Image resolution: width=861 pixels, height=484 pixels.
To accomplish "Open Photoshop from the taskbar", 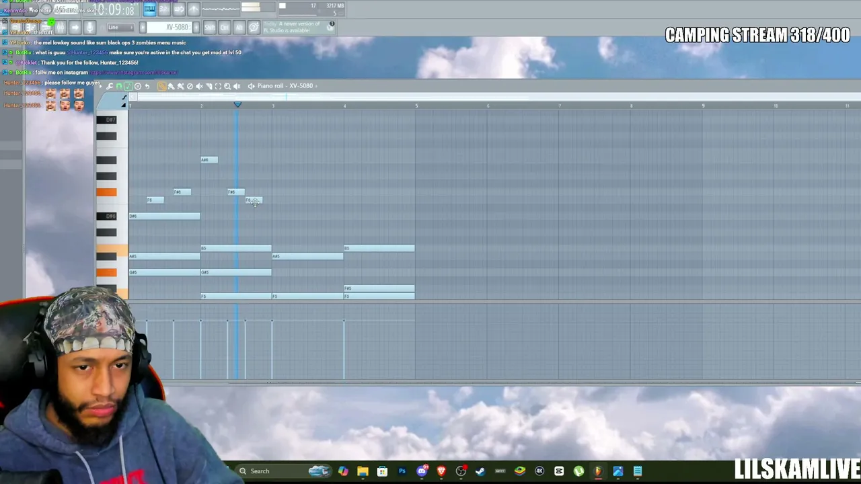I will click(x=402, y=471).
